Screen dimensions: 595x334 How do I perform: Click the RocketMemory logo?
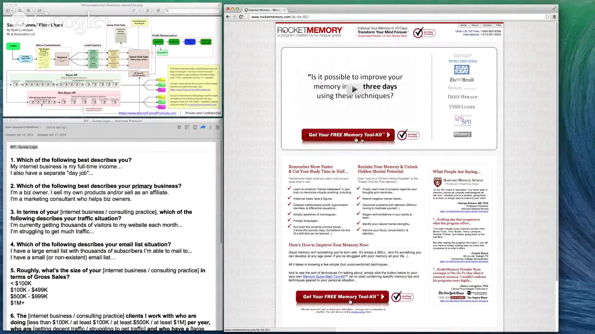[x=310, y=32]
